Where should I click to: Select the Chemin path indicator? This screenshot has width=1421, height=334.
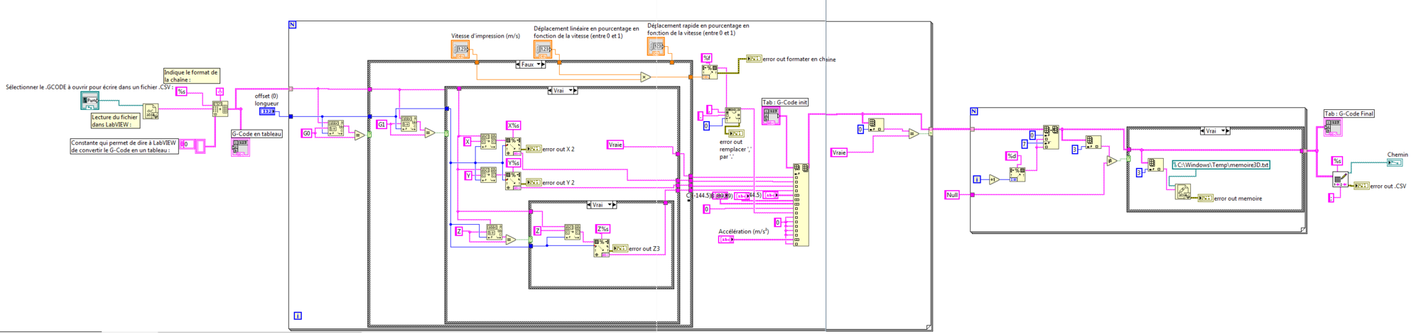[1395, 163]
